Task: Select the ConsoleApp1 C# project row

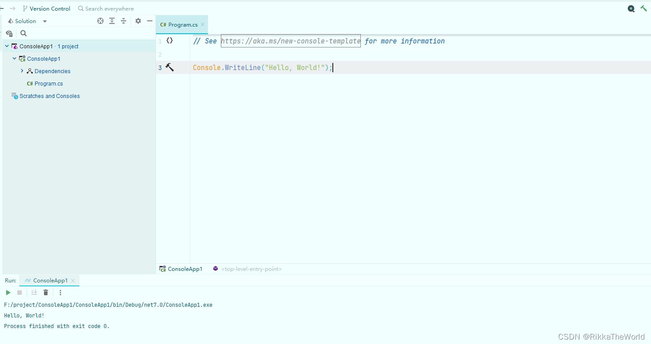Action: pyautogui.click(x=79, y=59)
